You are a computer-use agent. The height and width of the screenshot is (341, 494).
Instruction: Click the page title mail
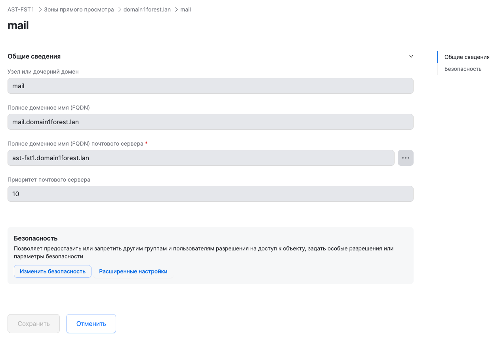(18, 25)
